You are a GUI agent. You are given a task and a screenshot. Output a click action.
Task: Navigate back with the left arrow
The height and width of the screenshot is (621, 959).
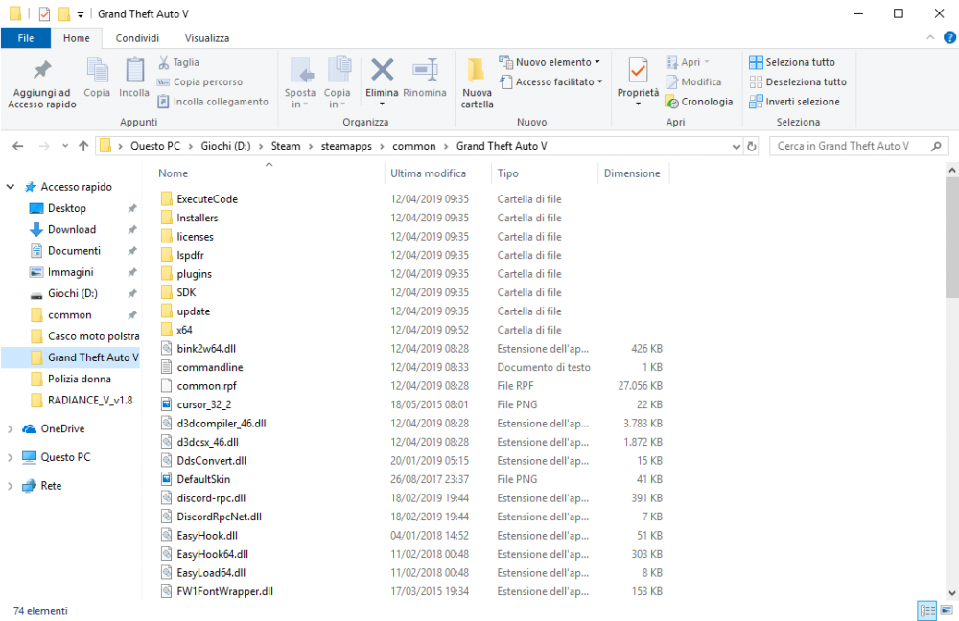[17, 146]
